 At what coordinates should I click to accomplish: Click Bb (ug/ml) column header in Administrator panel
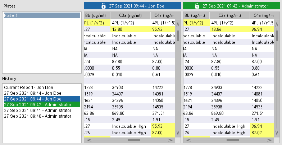(x=196, y=15)
